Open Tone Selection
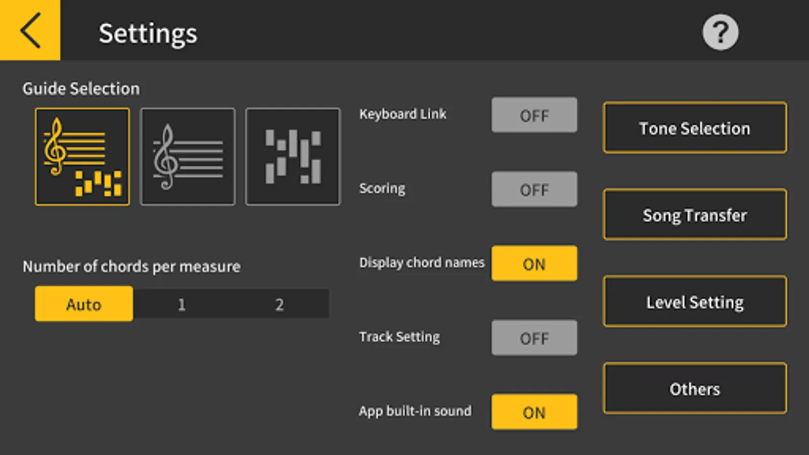 [x=695, y=128]
